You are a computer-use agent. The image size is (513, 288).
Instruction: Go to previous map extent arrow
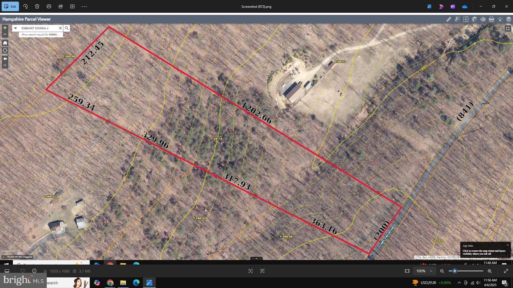pos(5,59)
